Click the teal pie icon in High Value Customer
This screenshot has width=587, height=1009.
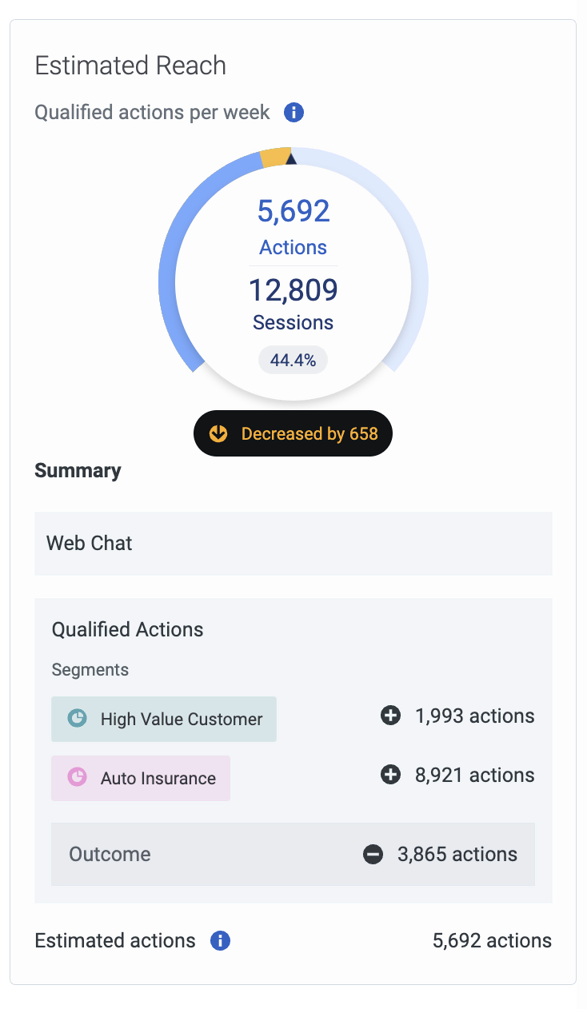77,719
